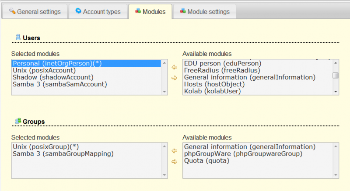The height and width of the screenshot is (191, 350).
Task: Click the blocks icon on Module settings tab
Action: [183, 11]
